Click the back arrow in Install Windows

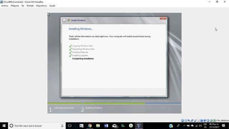click(x=64, y=20)
